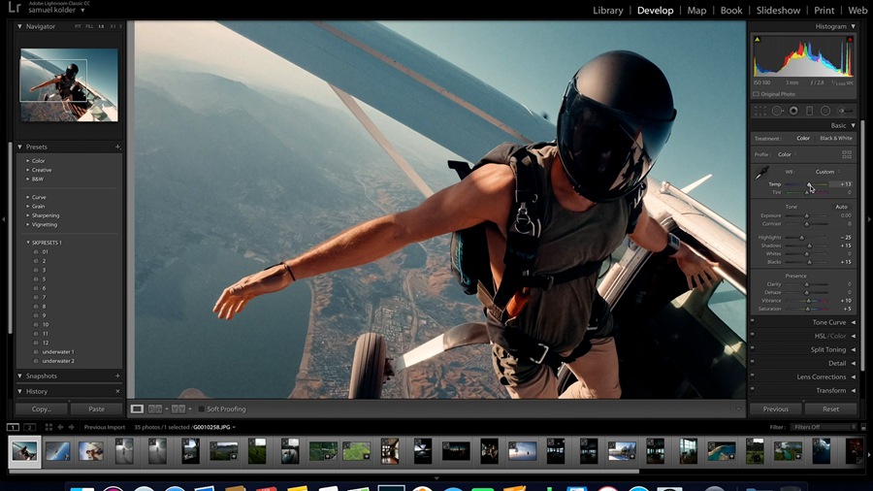
Task: Collapse the Presets panel
Action: tap(20, 147)
